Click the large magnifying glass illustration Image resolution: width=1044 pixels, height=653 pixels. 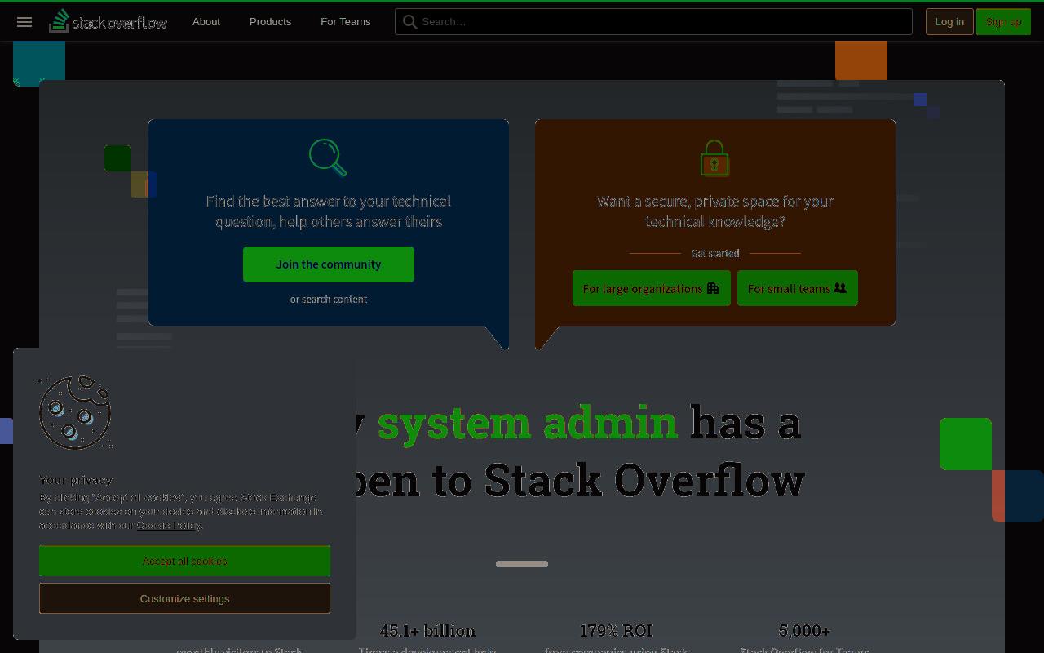click(x=328, y=158)
